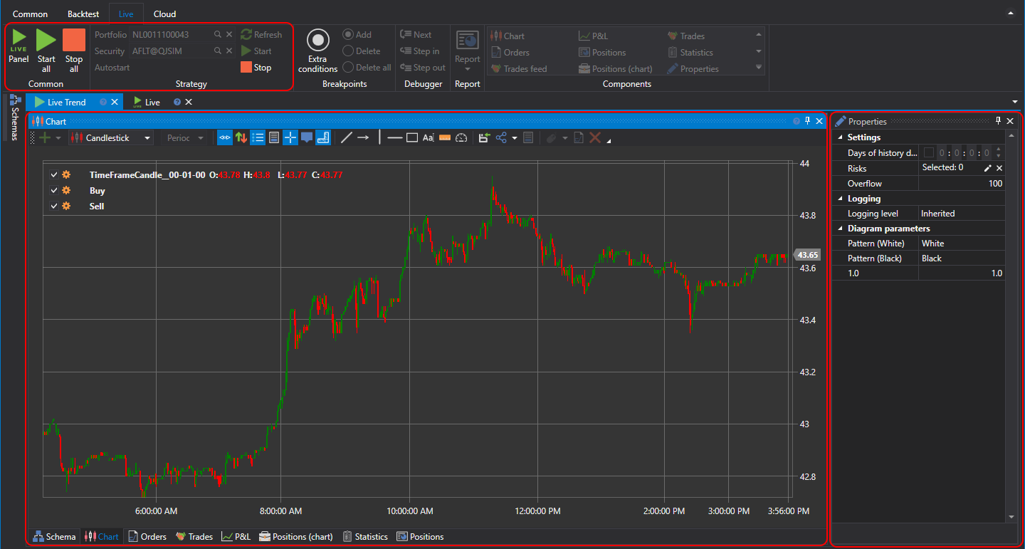Click the share nodes icon
Viewport: 1025px width, 549px height.
coord(501,138)
